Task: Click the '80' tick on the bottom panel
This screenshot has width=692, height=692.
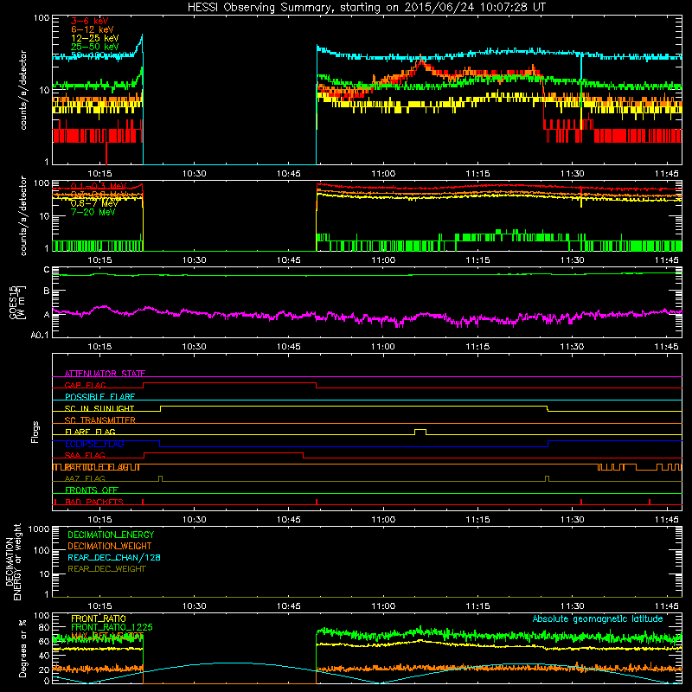Action: tap(44, 627)
